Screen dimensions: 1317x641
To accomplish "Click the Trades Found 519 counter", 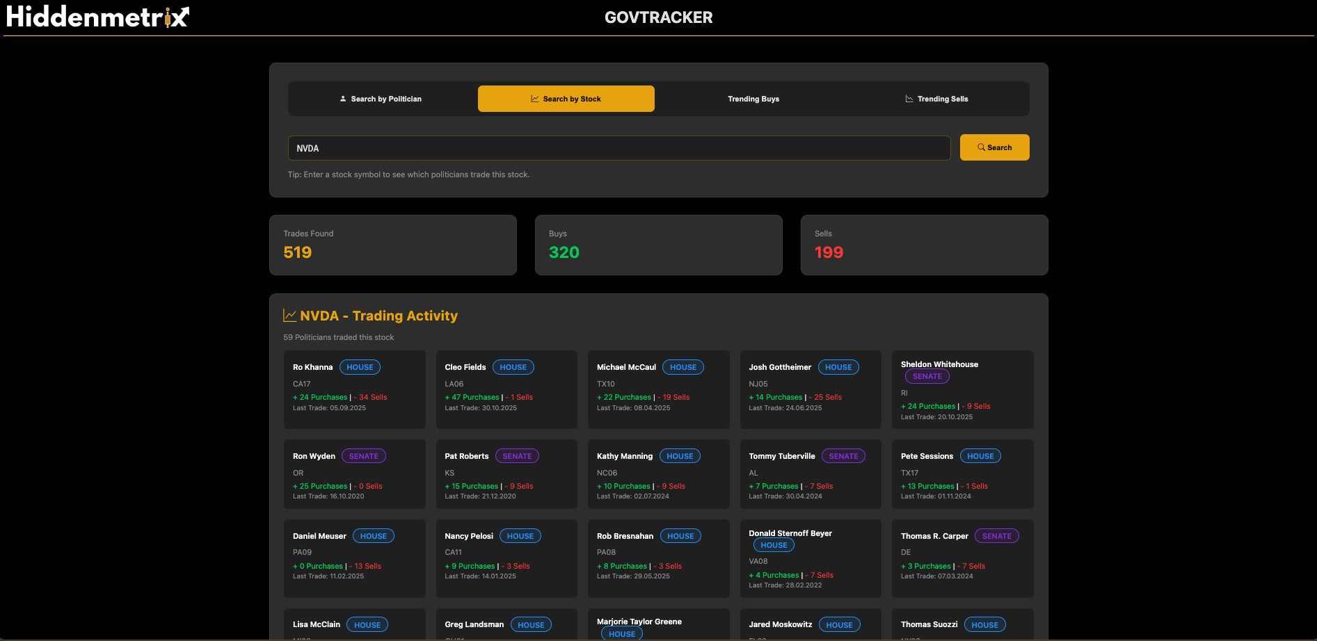I will coord(392,245).
